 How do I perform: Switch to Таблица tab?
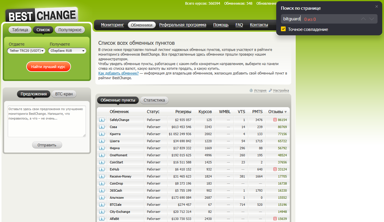click(x=20, y=30)
